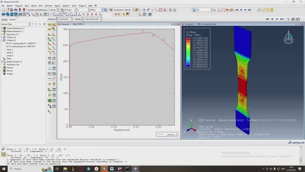305x172 pixels.
Task: Expand the Output Databases tree node
Action: click(2, 28)
